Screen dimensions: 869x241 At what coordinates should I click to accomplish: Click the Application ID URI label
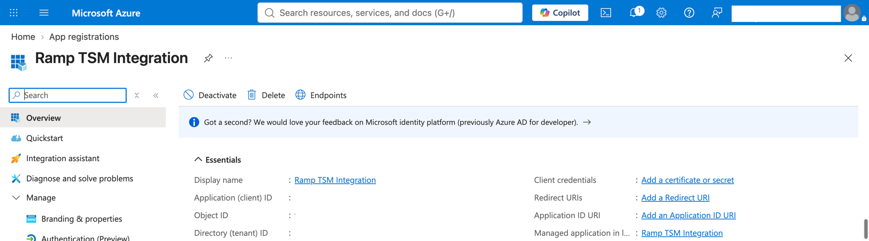pos(567,215)
